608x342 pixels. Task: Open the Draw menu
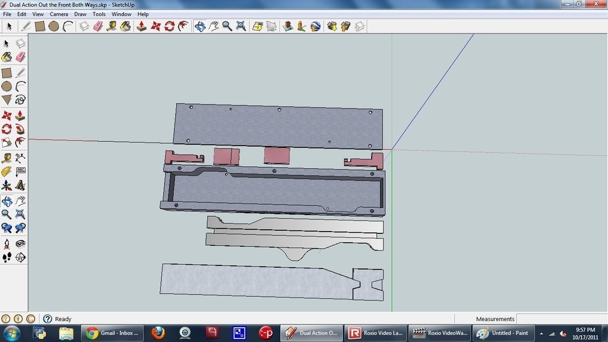pos(80,14)
